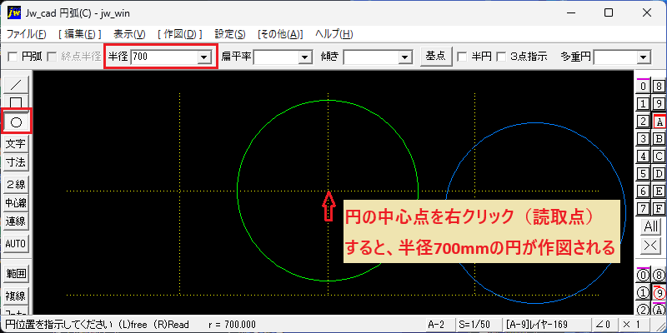This screenshot has height=333, width=667.
Task: Toggle layer group 8 circle button
Action: [659, 276]
